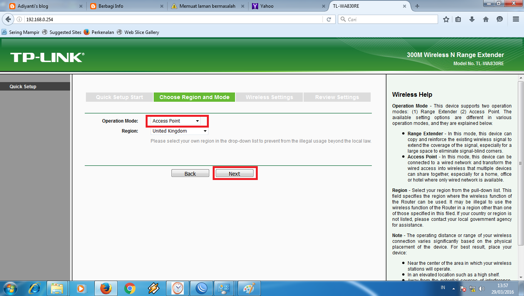Open Windows Explorer from taskbar
524x296 pixels.
coord(57,288)
